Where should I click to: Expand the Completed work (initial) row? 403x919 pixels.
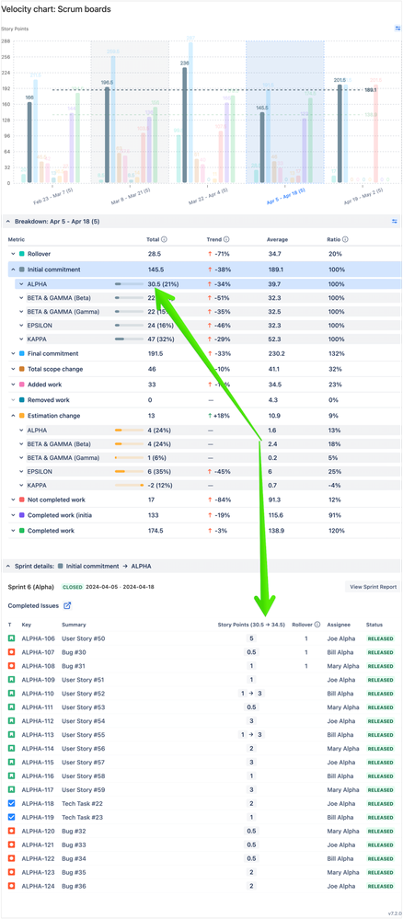click(13, 515)
